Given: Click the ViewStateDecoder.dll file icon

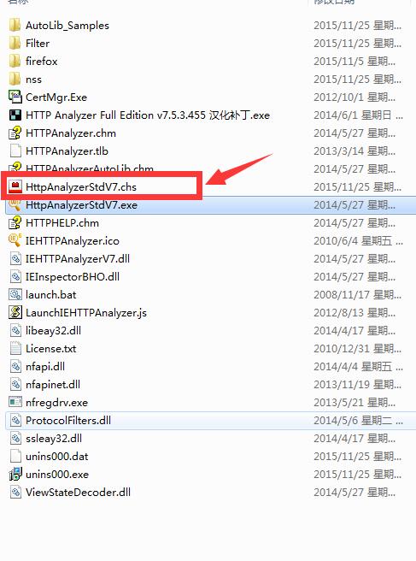Looking at the screenshot, I should pos(15,493).
